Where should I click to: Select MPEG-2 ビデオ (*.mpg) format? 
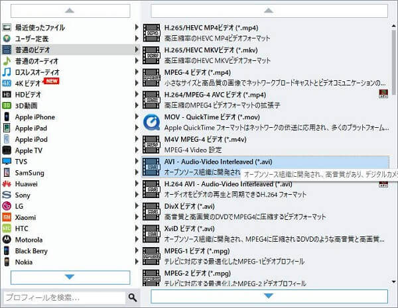pos(265,278)
